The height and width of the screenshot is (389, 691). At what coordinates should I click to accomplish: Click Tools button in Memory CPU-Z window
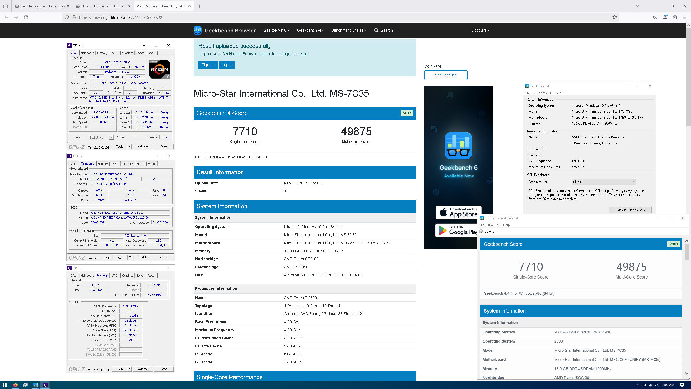(120, 369)
